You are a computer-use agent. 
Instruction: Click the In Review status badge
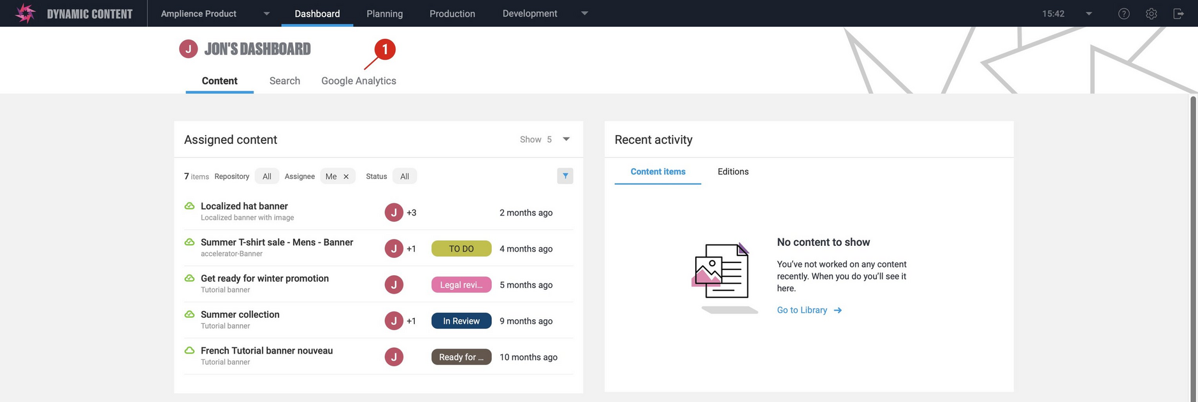(461, 320)
